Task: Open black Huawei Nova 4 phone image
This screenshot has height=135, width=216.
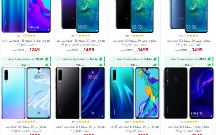Action: pyautogui.click(x=189, y=93)
